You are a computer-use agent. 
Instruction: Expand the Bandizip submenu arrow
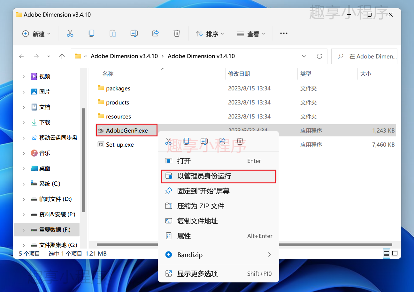(x=269, y=255)
